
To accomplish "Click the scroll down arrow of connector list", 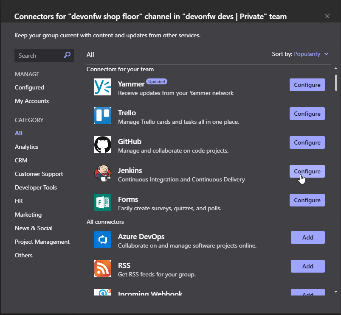I will click(x=336, y=292).
